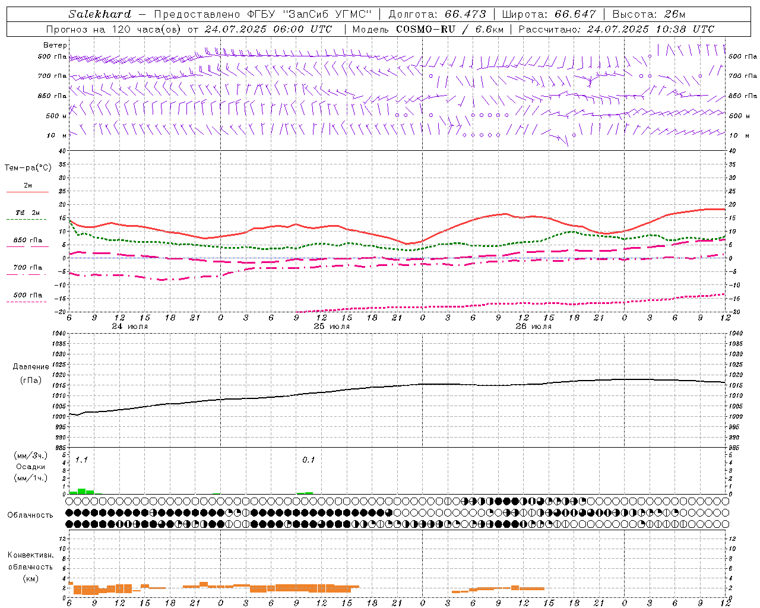The height and width of the screenshot is (608, 760).
Task: Click the Осадки precipitation label
Action: tap(31, 467)
